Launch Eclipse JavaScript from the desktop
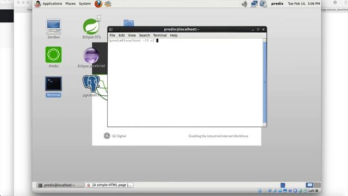The width and height of the screenshot is (348, 196). [91, 58]
